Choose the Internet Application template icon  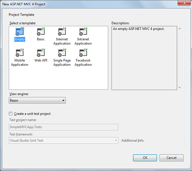pos(62,32)
